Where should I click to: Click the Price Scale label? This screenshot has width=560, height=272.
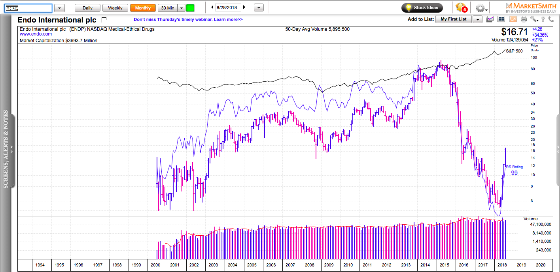pyautogui.click(x=534, y=48)
